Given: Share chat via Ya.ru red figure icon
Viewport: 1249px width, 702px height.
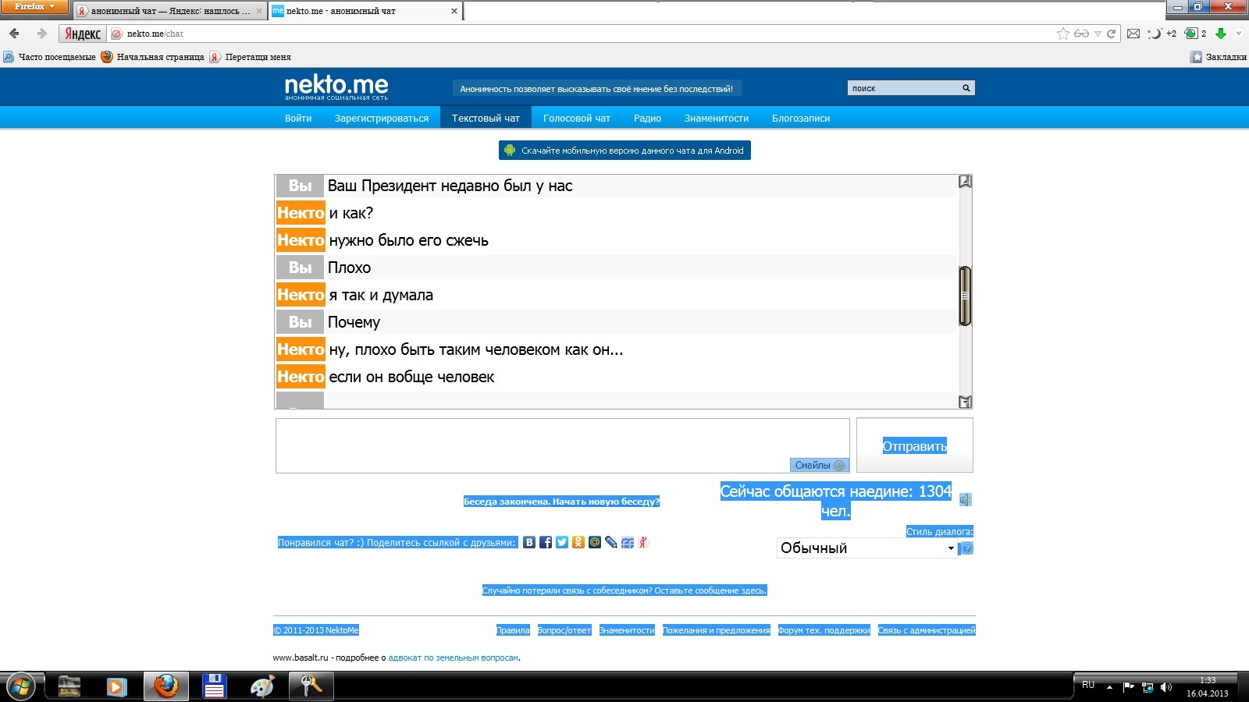Looking at the screenshot, I should (643, 542).
